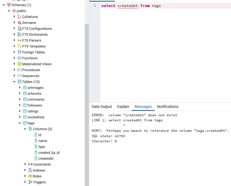Select the Materialized Views label
This screenshot has height=186, width=231.
(37, 64)
